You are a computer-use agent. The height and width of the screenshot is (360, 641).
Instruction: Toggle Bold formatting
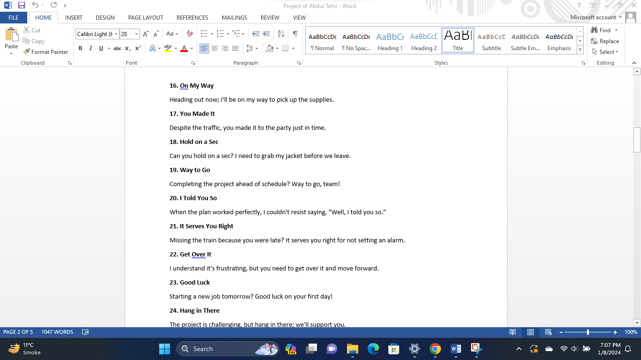80,48
